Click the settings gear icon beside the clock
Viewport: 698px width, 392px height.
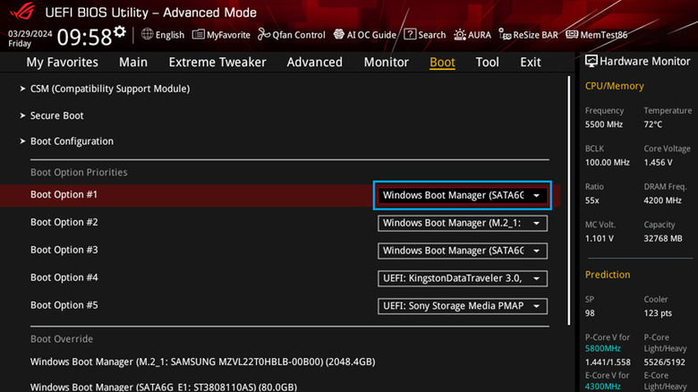point(119,31)
